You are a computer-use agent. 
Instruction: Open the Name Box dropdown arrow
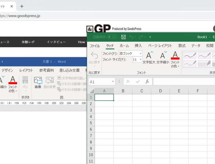click(x=113, y=82)
